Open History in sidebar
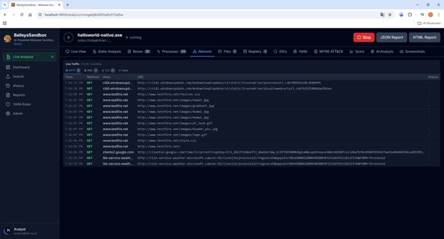 (x=29, y=86)
